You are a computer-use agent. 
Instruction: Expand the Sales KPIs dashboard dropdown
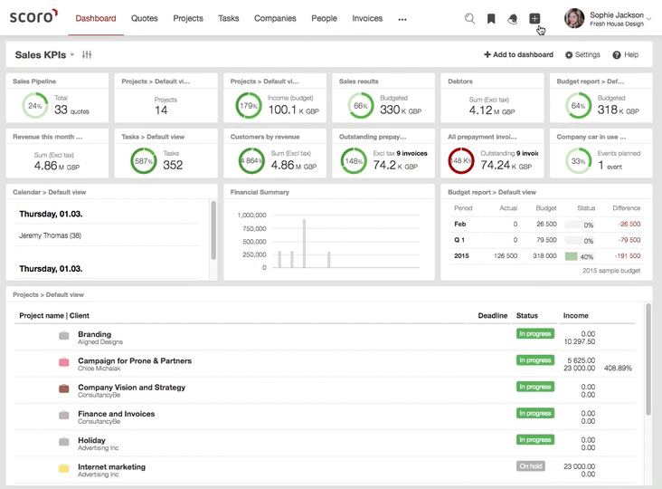(72, 55)
